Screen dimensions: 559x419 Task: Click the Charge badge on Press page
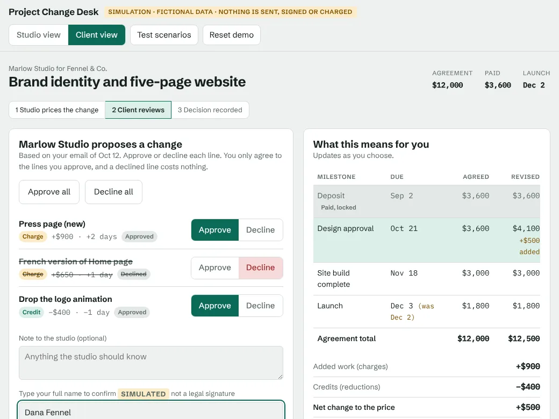coord(33,236)
